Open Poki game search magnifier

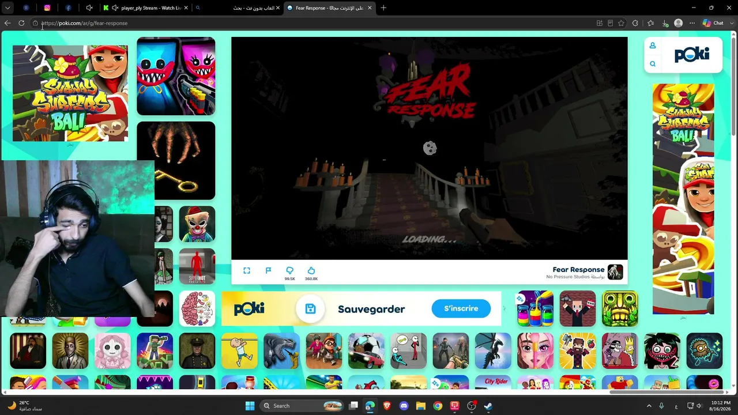(653, 64)
